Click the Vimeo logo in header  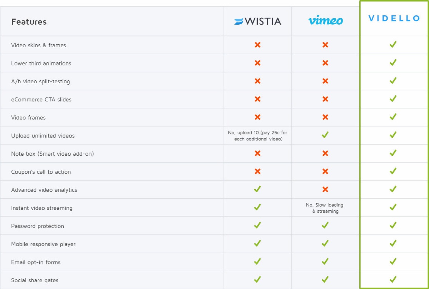pyautogui.click(x=325, y=21)
